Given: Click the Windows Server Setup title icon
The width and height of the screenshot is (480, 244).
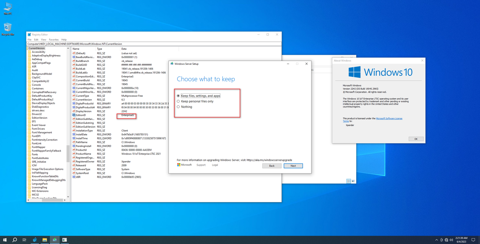Looking at the screenshot, I should (172, 64).
